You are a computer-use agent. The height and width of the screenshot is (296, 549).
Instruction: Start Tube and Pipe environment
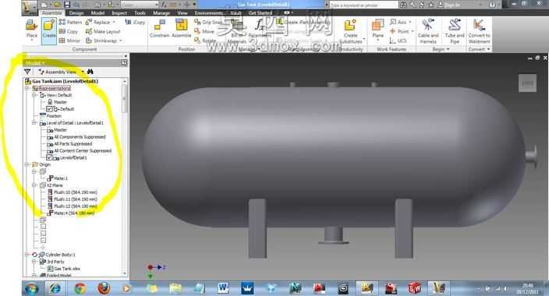coord(455,31)
